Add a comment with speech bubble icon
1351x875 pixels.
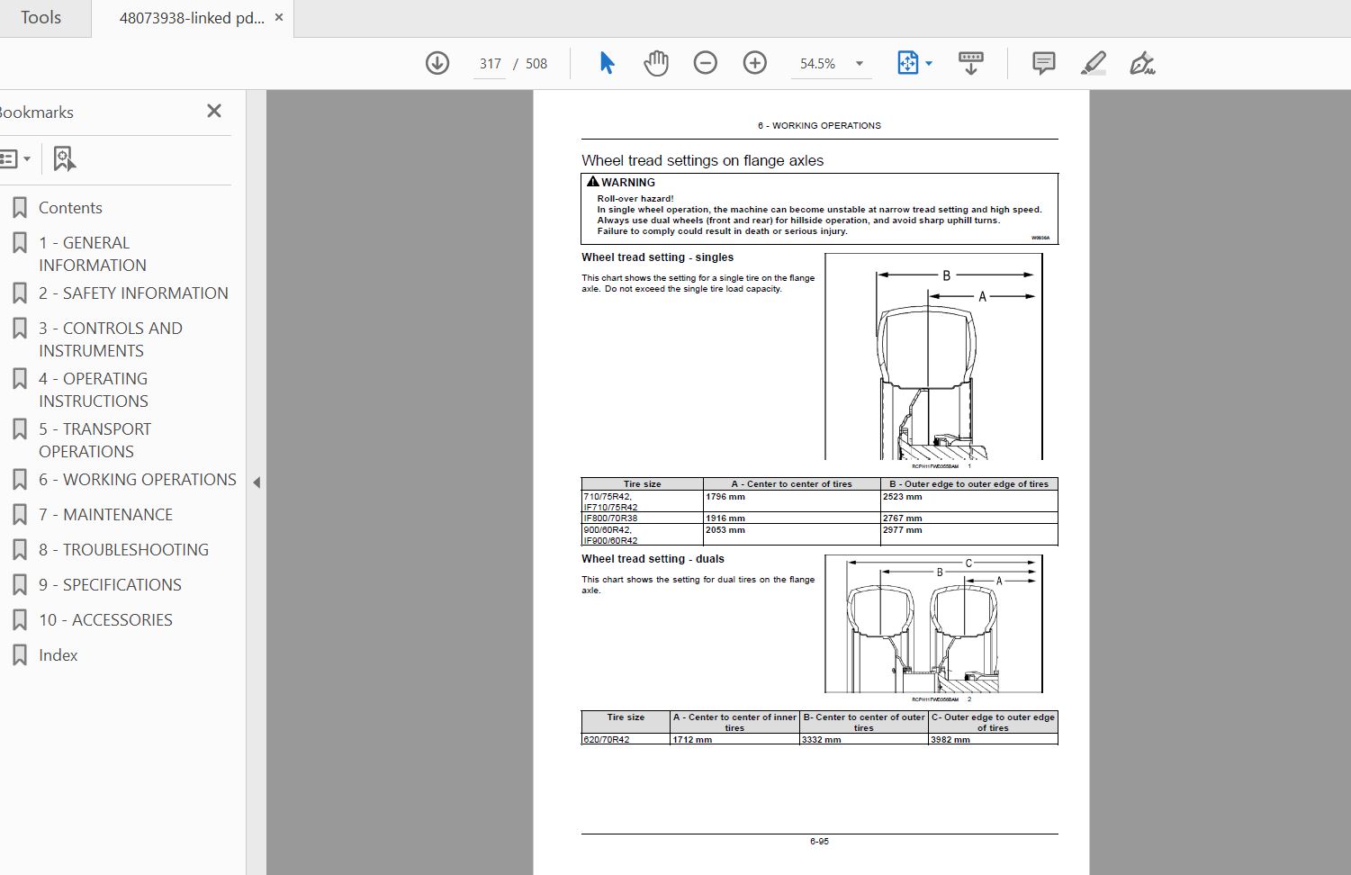pos(1043,63)
